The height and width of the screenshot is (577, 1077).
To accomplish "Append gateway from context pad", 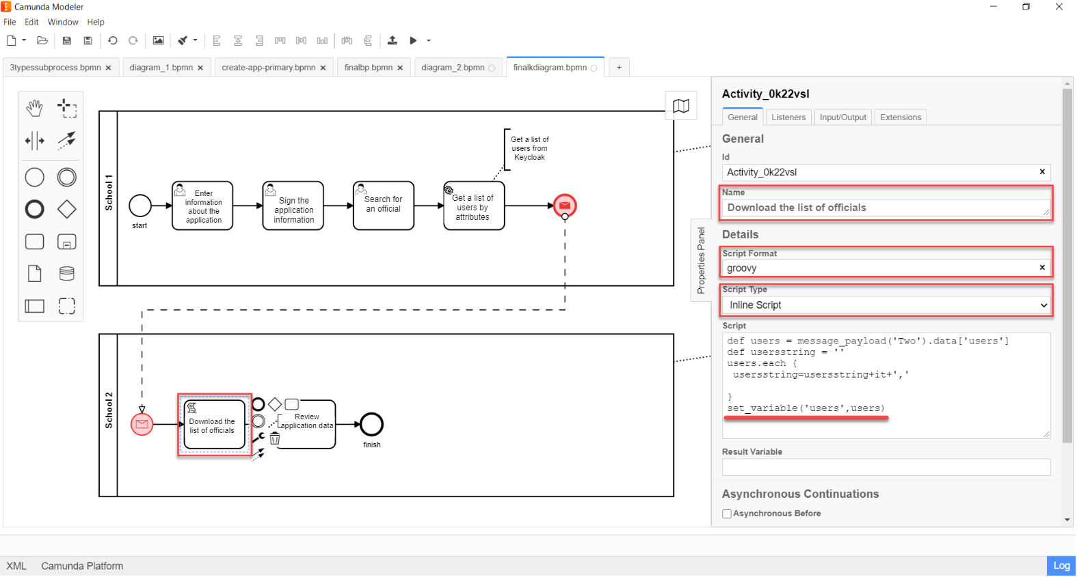I will [x=275, y=404].
